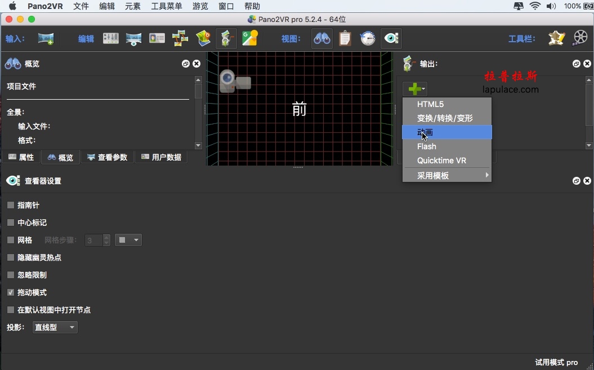Toggle the output panel toolbar icon
The image size is (594, 370).
coord(226,39)
